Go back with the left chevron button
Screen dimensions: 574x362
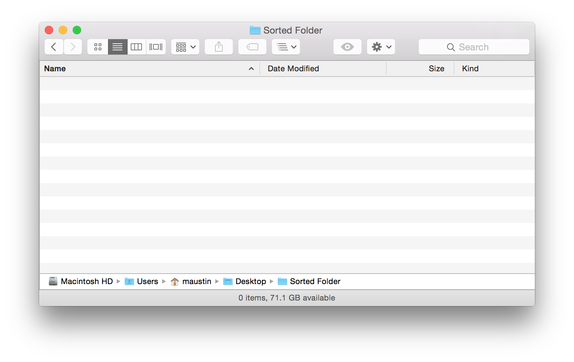54,47
